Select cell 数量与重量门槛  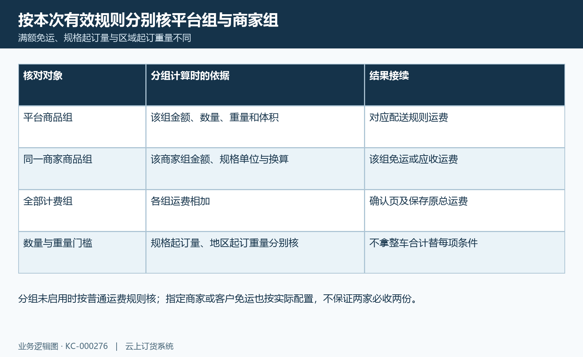pos(82,252)
